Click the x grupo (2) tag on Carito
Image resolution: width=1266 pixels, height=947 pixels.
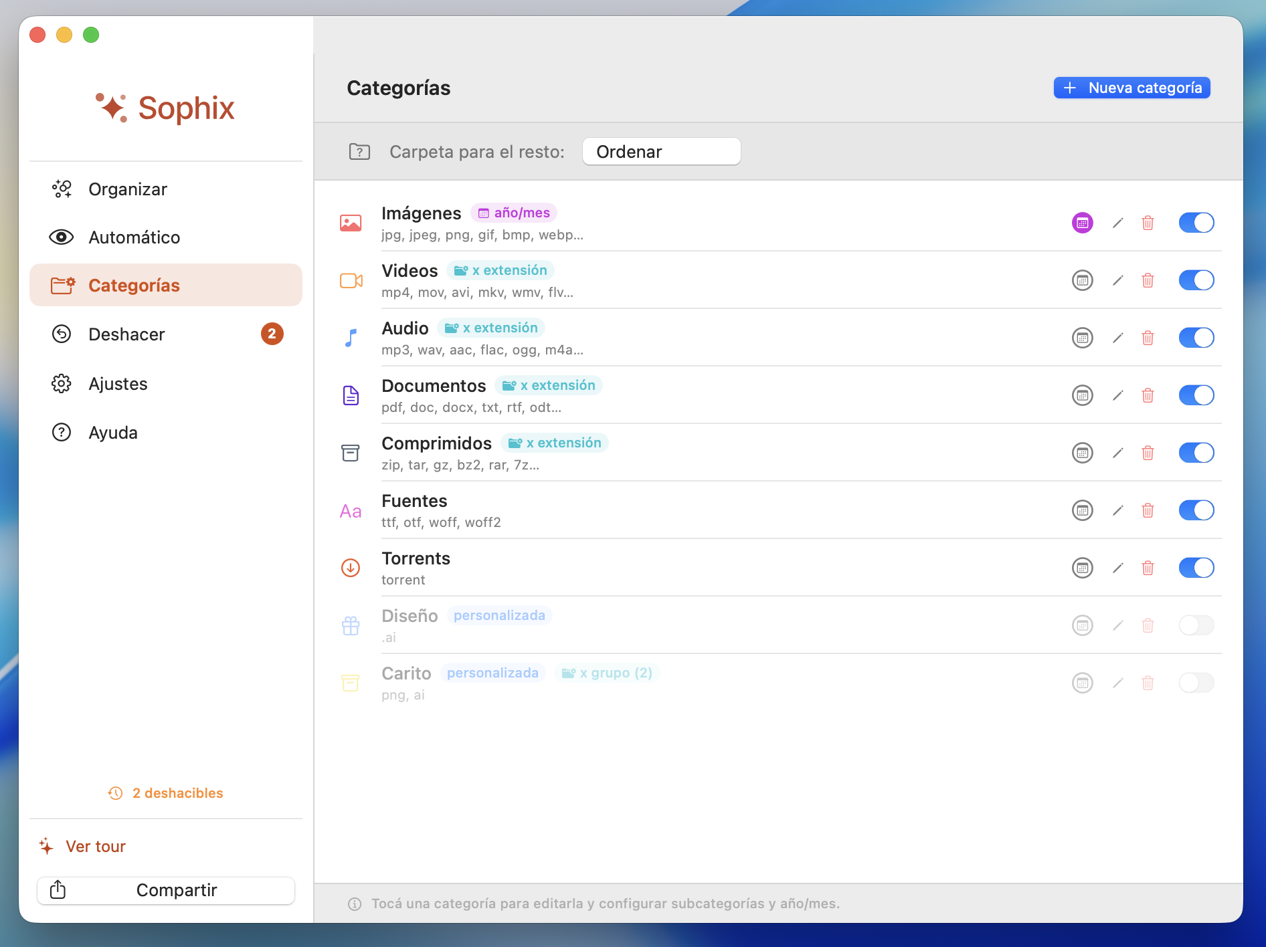607,673
